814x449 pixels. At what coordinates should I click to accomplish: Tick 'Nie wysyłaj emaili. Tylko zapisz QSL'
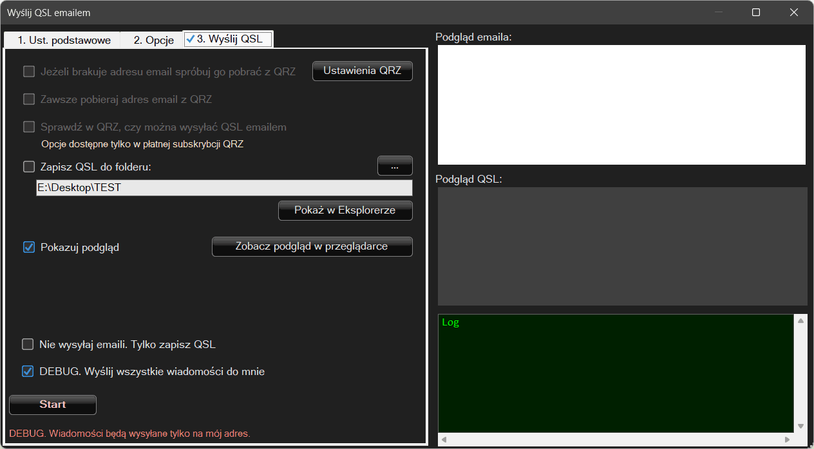tap(28, 344)
